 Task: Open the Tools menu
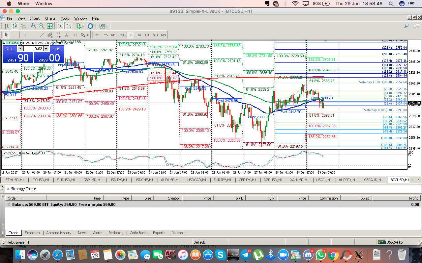pyautogui.click(x=65, y=18)
